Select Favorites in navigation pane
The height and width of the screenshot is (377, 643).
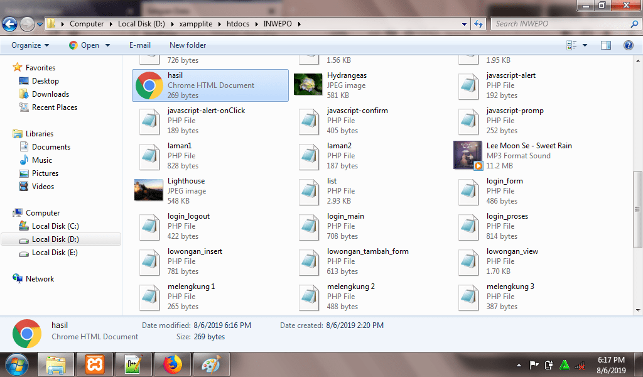coord(40,68)
